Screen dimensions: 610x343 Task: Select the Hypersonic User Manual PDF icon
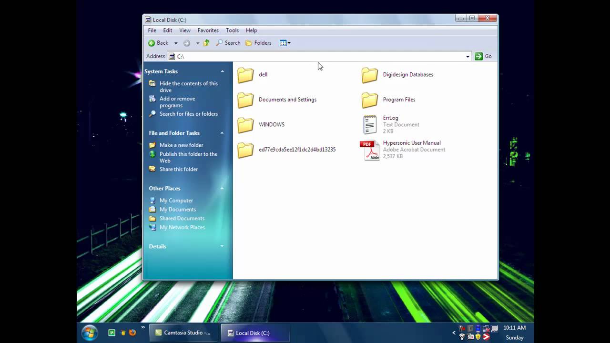pos(369,150)
